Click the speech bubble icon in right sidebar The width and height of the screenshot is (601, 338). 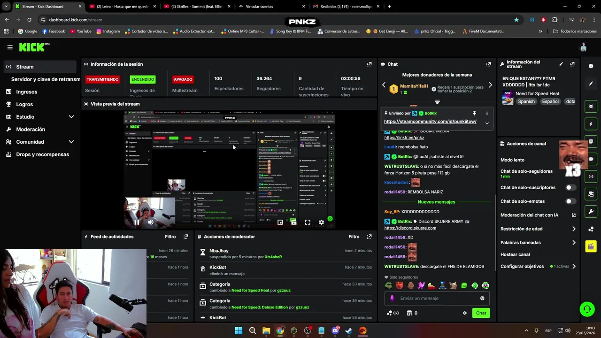(x=591, y=159)
